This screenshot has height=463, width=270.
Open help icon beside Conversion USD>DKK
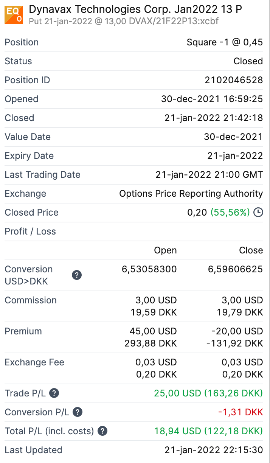click(x=76, y=275)
